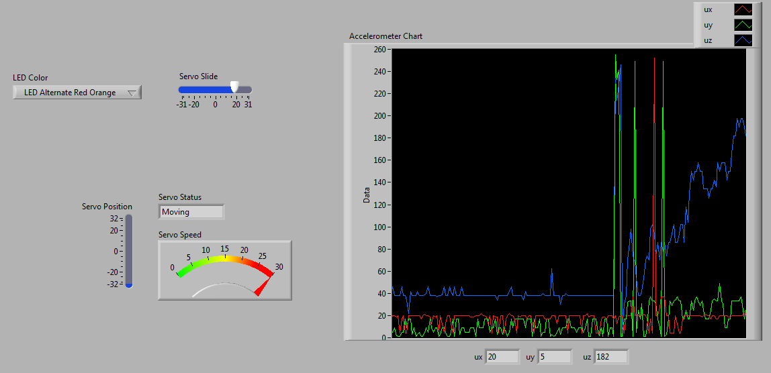Click the ux label in chart legend
771x373 pixels.
(708, 9)
